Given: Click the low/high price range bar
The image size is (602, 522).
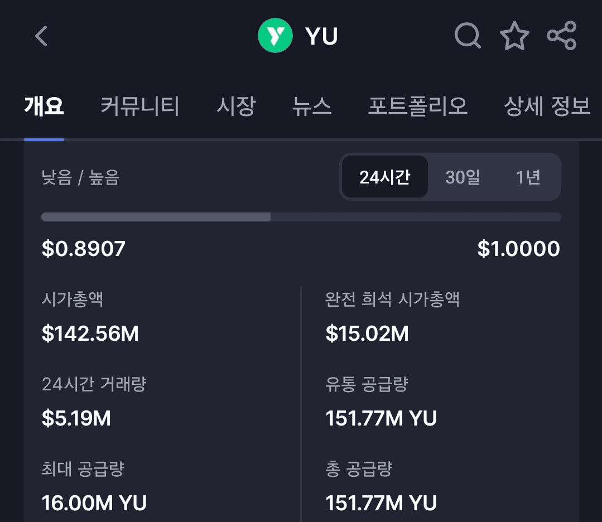Looking at the screenshot, I should pyautogui.click(x=301, y=217).
